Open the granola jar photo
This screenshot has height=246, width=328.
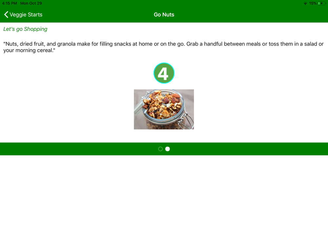[164, 109]
